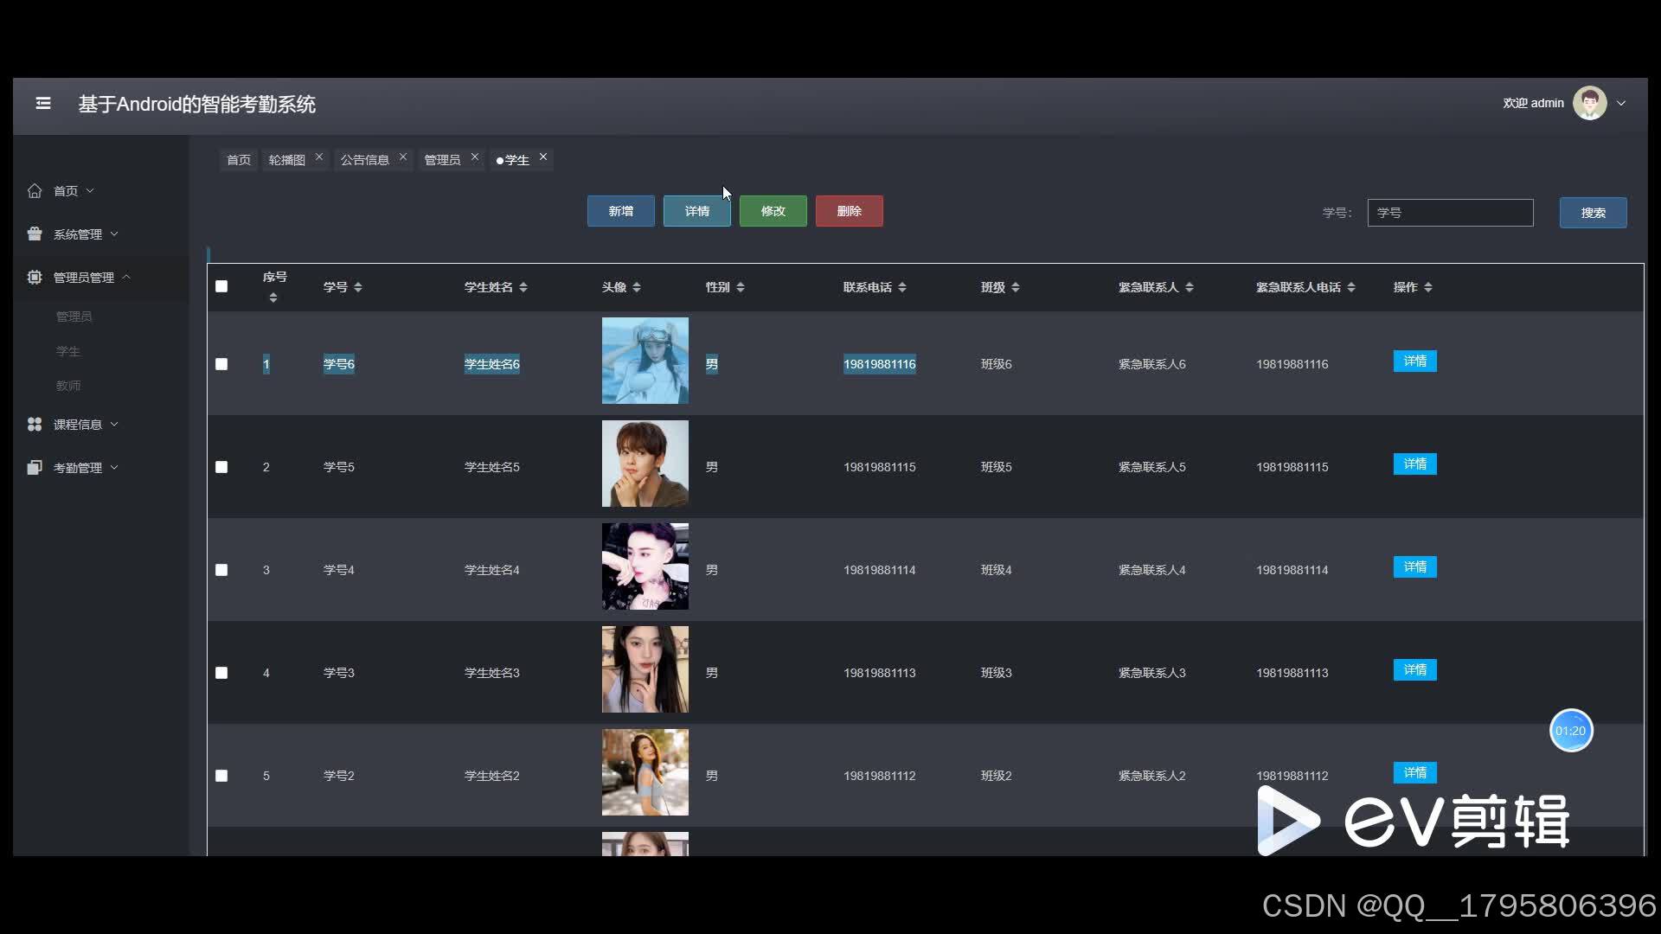Close the 轮播图 tab
This screenshot has height=934, width=1661.
[x=319, y=157]
